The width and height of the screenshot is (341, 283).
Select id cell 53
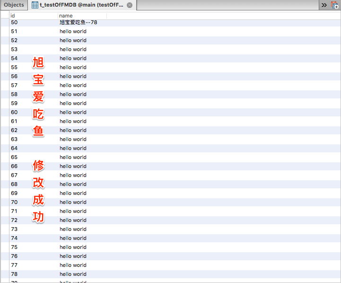tap(14, 49)
